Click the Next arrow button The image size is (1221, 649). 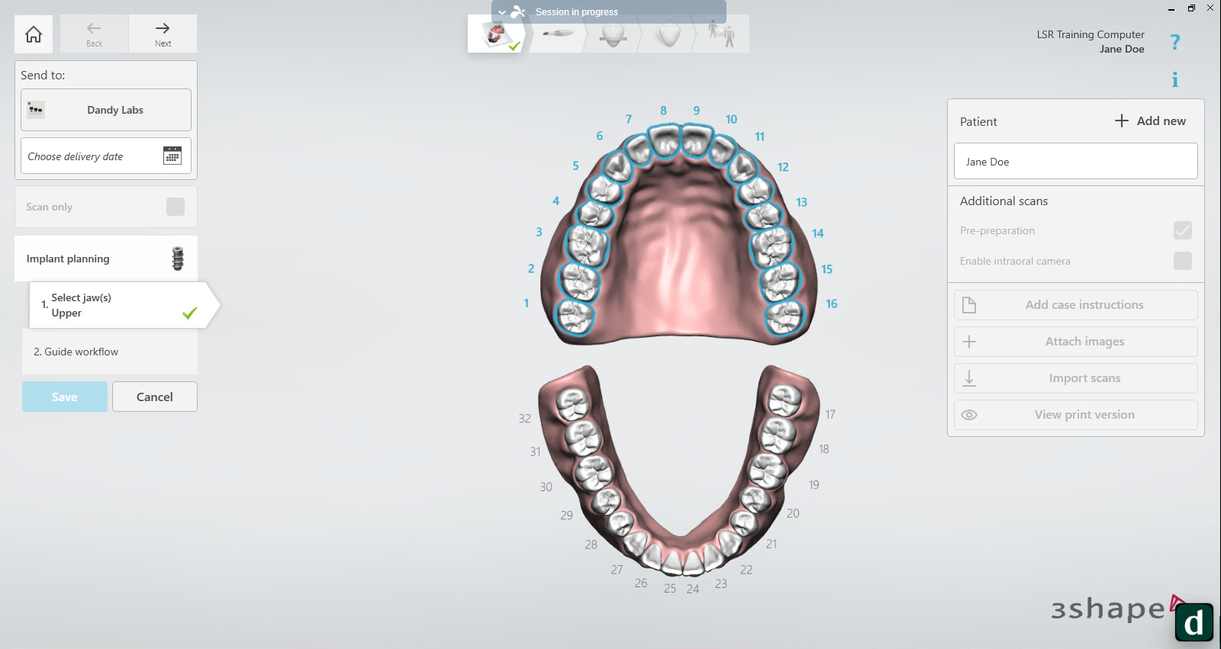pyautogui.click(x=163, y=34)
